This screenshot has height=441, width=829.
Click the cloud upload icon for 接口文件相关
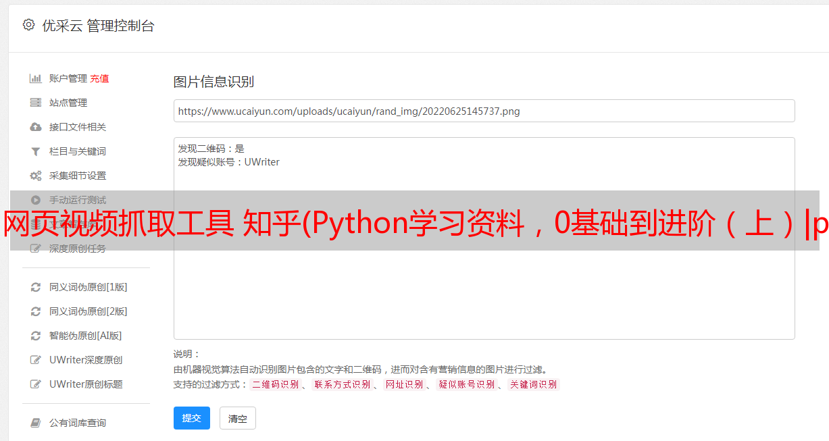click(36, 127)
